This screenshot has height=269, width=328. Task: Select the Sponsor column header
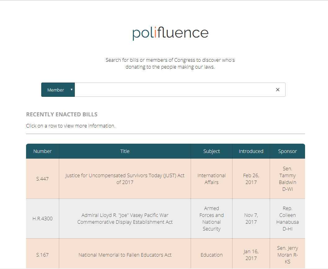coord(287,151)
